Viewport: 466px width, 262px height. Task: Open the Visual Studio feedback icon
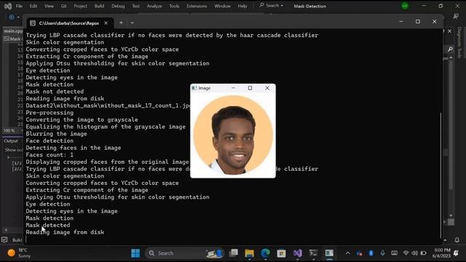click(456, 17)
